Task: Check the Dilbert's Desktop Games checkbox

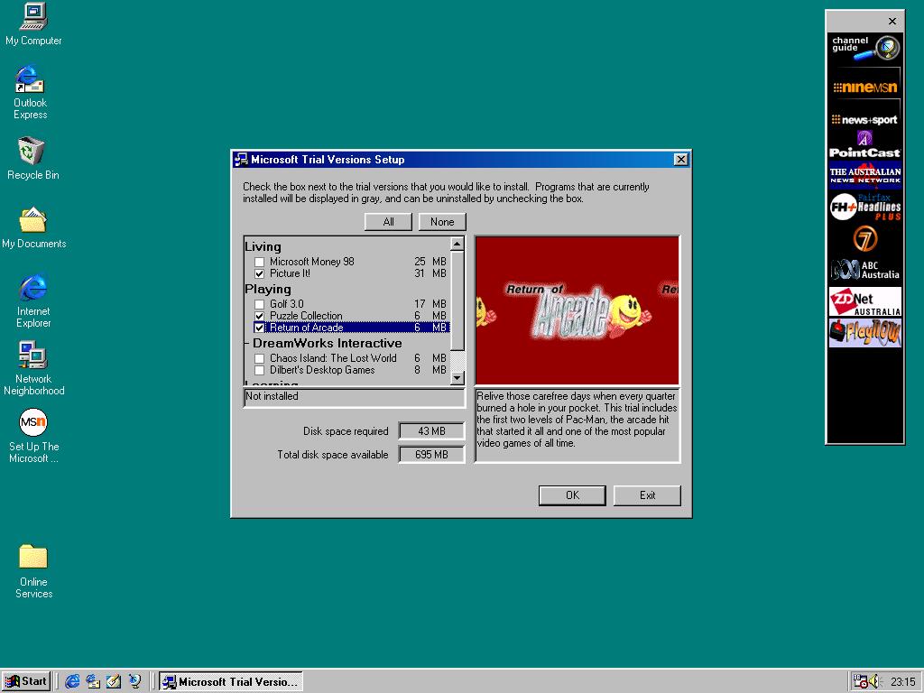Action: point(259,370)
